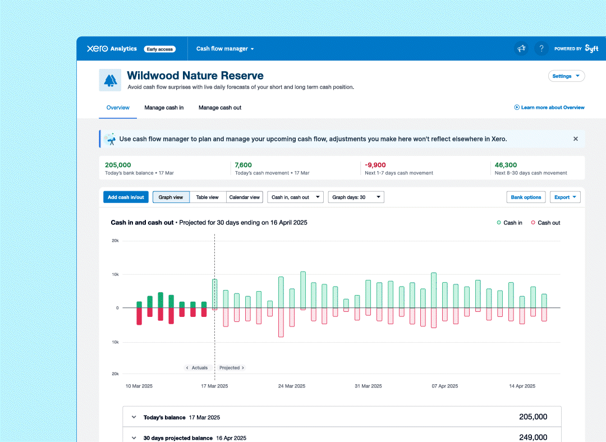Click the Syft logo in header
This screenshot has height=442, width=606.
[x=591, y=49]
